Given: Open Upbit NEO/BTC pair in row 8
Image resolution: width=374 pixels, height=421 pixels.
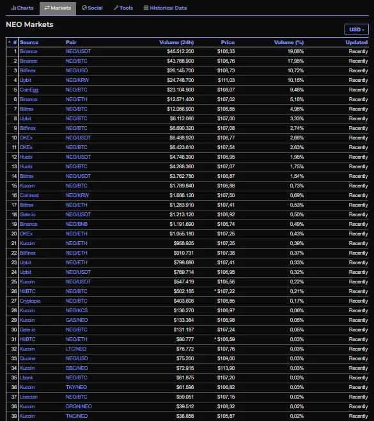Looking at the screenshot, I should [77, 118].
